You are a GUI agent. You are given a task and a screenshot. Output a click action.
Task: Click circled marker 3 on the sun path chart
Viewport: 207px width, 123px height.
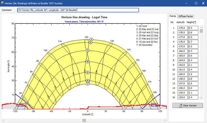88,51
